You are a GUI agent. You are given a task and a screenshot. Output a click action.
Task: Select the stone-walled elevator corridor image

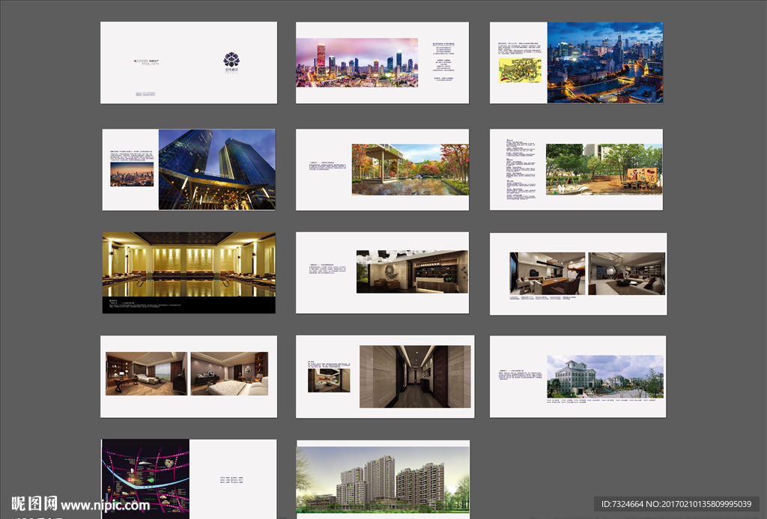click(x=415, y=377)
